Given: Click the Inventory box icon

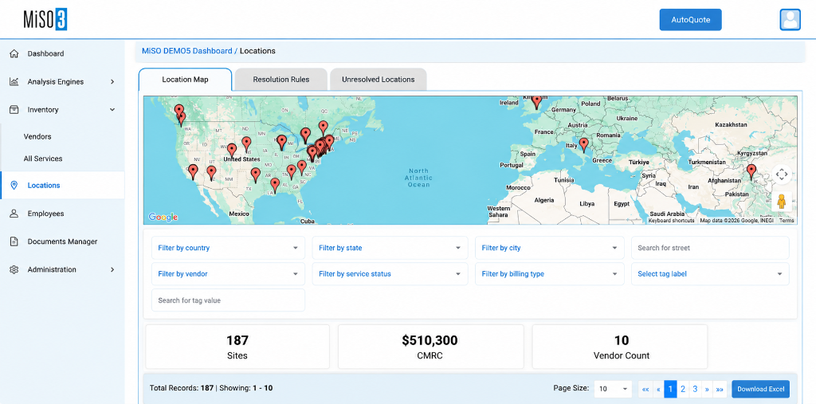Looking at the screenshot, I should (14, 110).
